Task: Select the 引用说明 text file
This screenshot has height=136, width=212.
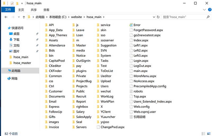Action: point(138,117)
